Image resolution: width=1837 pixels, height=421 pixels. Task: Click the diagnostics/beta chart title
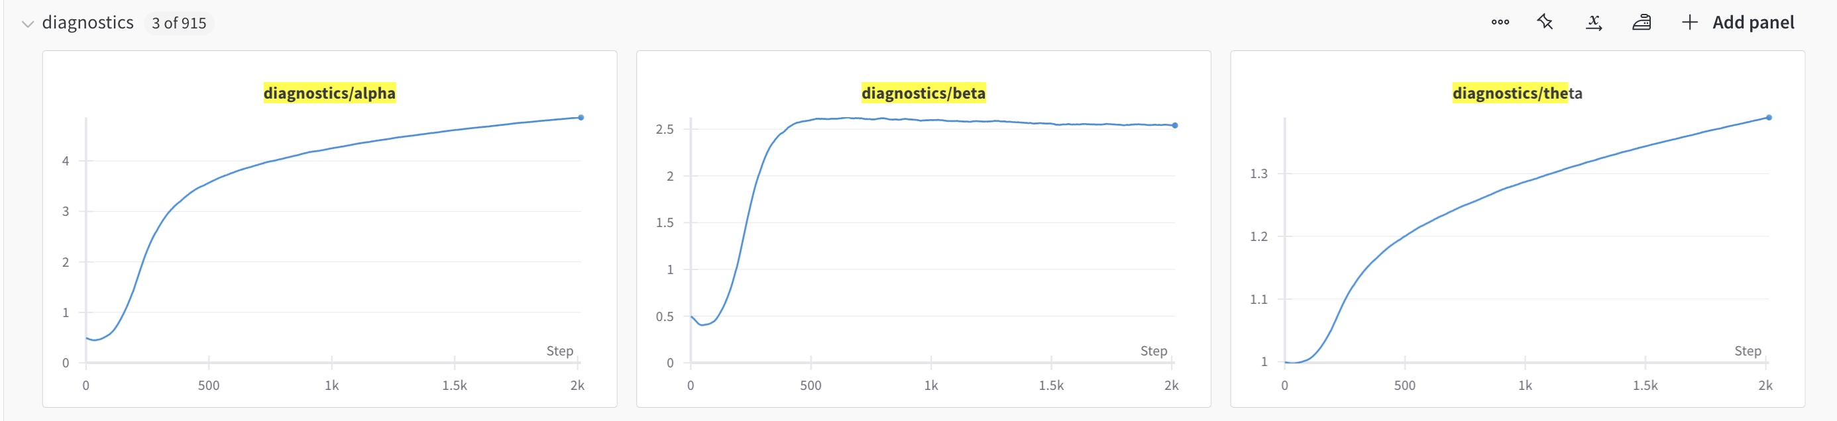pyautogui.click(x=924, y=93)
